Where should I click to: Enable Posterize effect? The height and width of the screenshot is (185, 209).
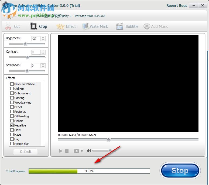[x=12, y=112]
